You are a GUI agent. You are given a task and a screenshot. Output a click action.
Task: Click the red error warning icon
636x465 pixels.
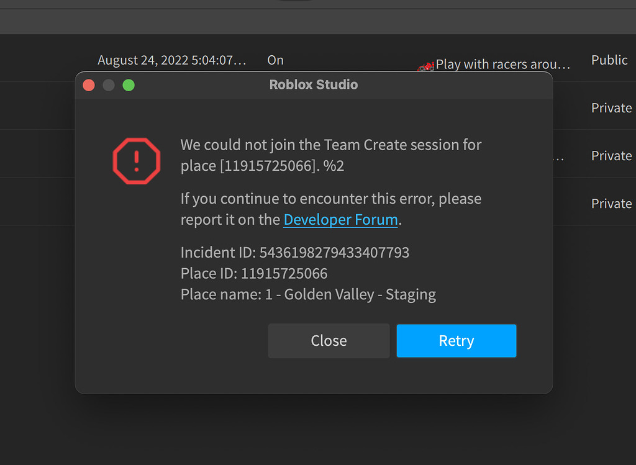(137, 161)
